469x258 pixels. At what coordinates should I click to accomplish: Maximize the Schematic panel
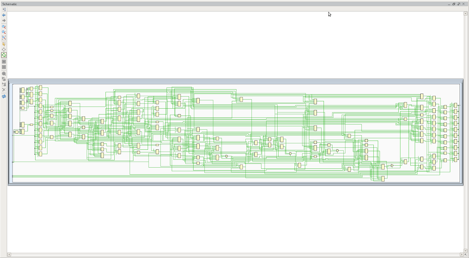(459, 4)
